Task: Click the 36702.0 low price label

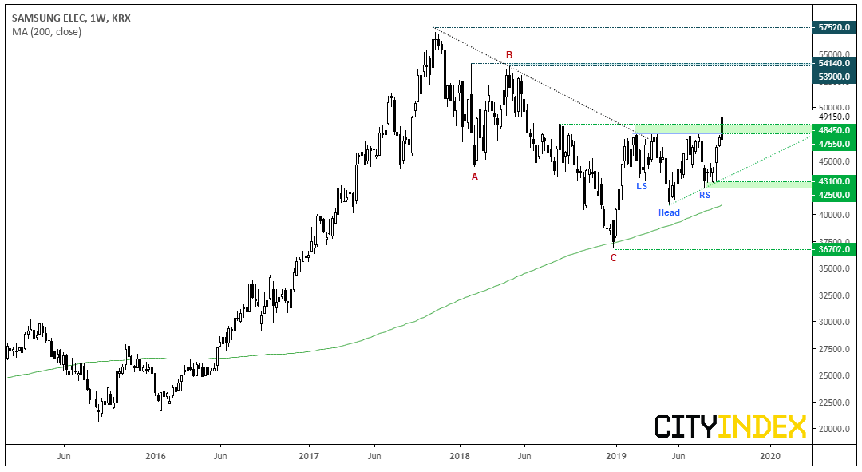Action: click(x=834, y=250)
